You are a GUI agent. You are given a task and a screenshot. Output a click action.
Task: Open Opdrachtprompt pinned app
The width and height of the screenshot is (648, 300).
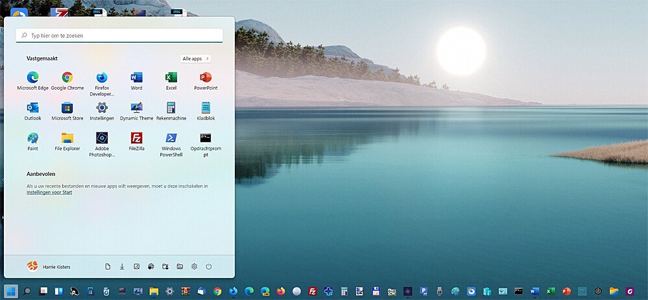(x=206, y=144)
